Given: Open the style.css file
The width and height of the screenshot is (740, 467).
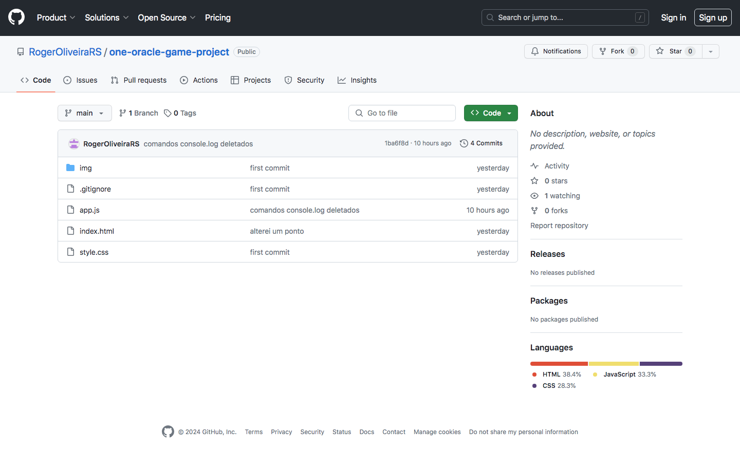Looking at the screenshot, I should [x=94, y=252].
